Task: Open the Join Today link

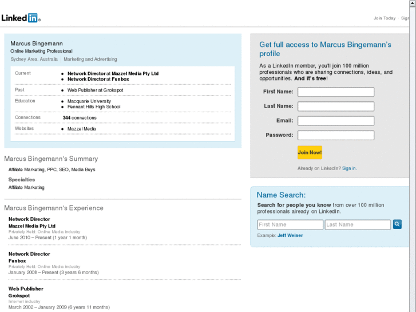Action: pos(385,18)
